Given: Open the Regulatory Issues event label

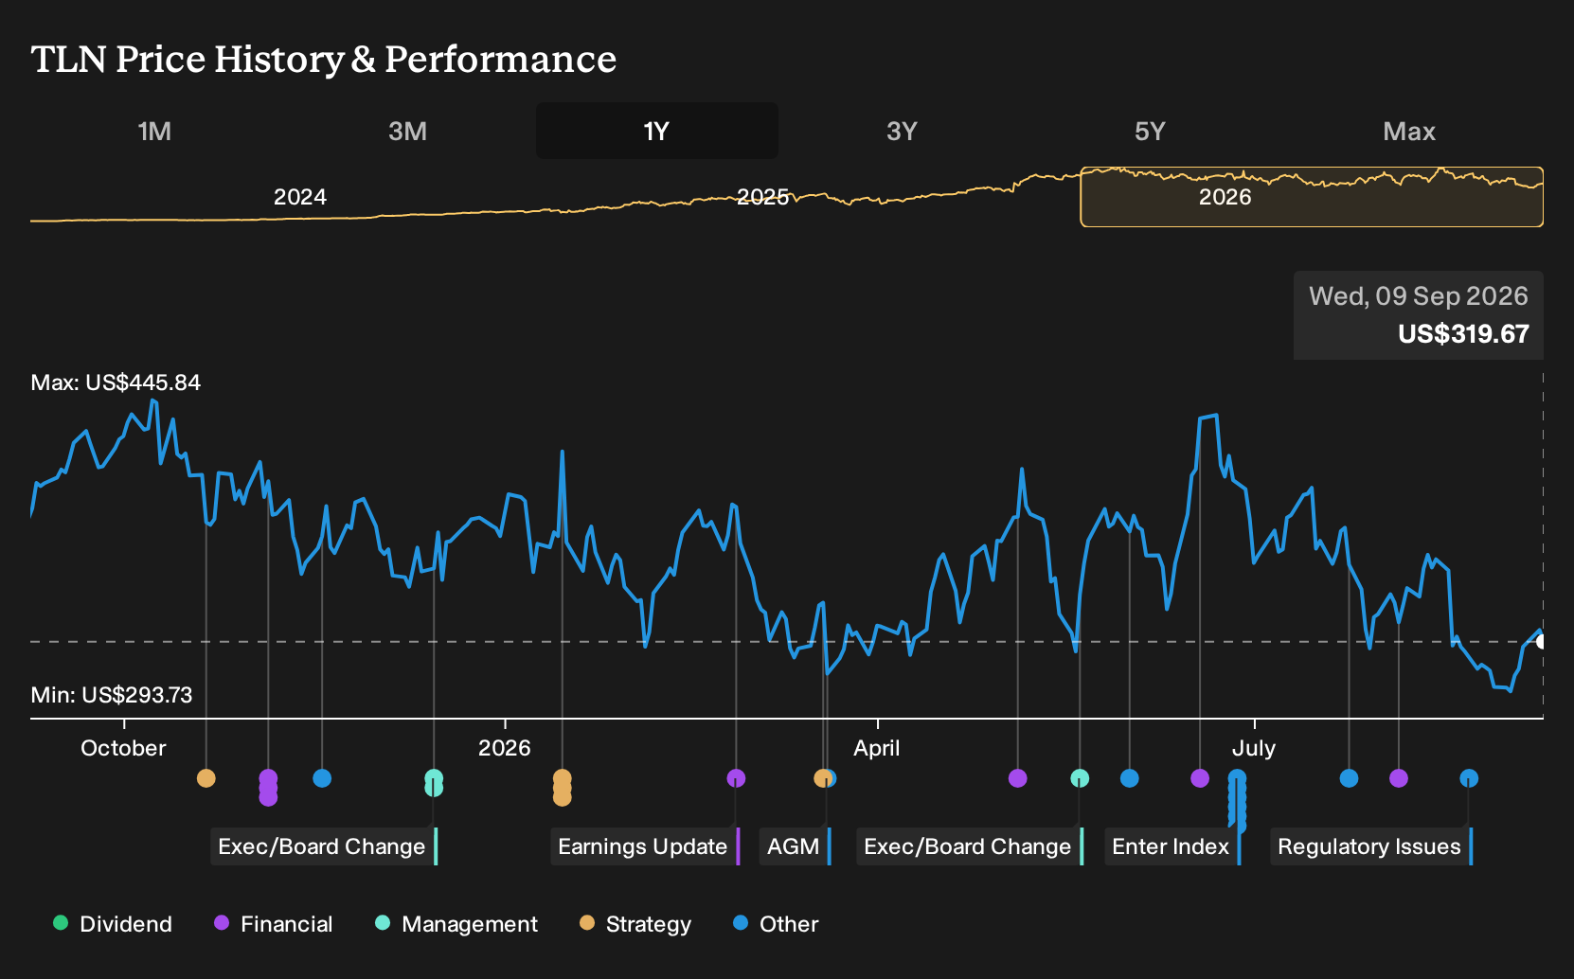Looking at the screenshot, I should 1371,846.
